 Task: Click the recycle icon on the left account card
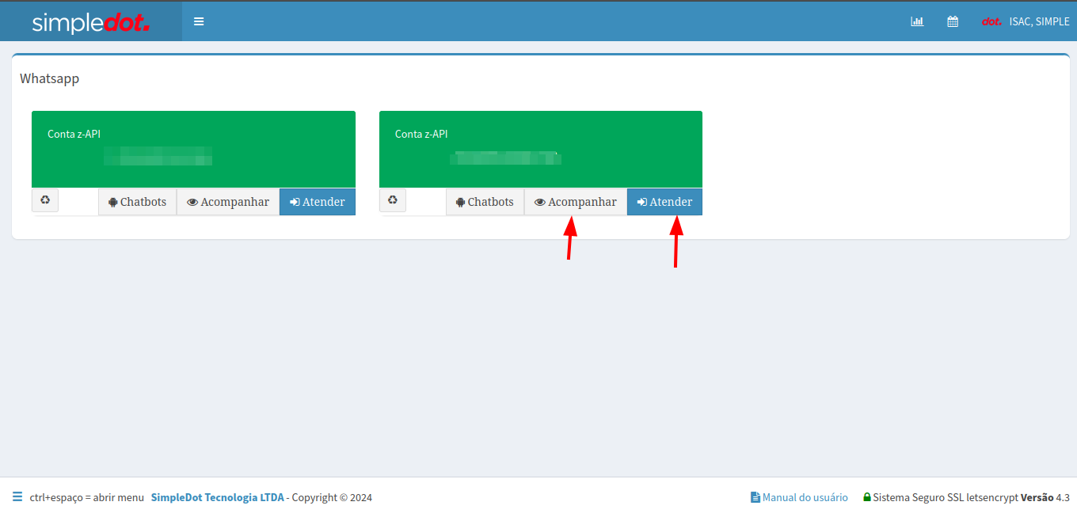pyautogui.click(x=45, y=200)
